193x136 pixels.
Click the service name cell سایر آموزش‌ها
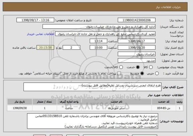coord(117,108)
